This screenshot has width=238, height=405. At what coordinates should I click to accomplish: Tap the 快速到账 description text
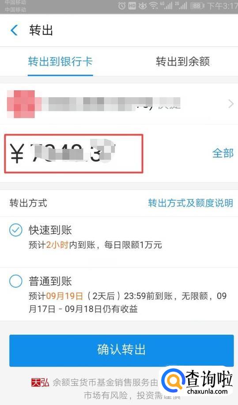[x=95, y=245]
